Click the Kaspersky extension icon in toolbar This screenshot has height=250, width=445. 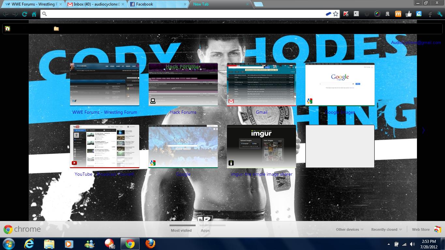tap(346, 14)
